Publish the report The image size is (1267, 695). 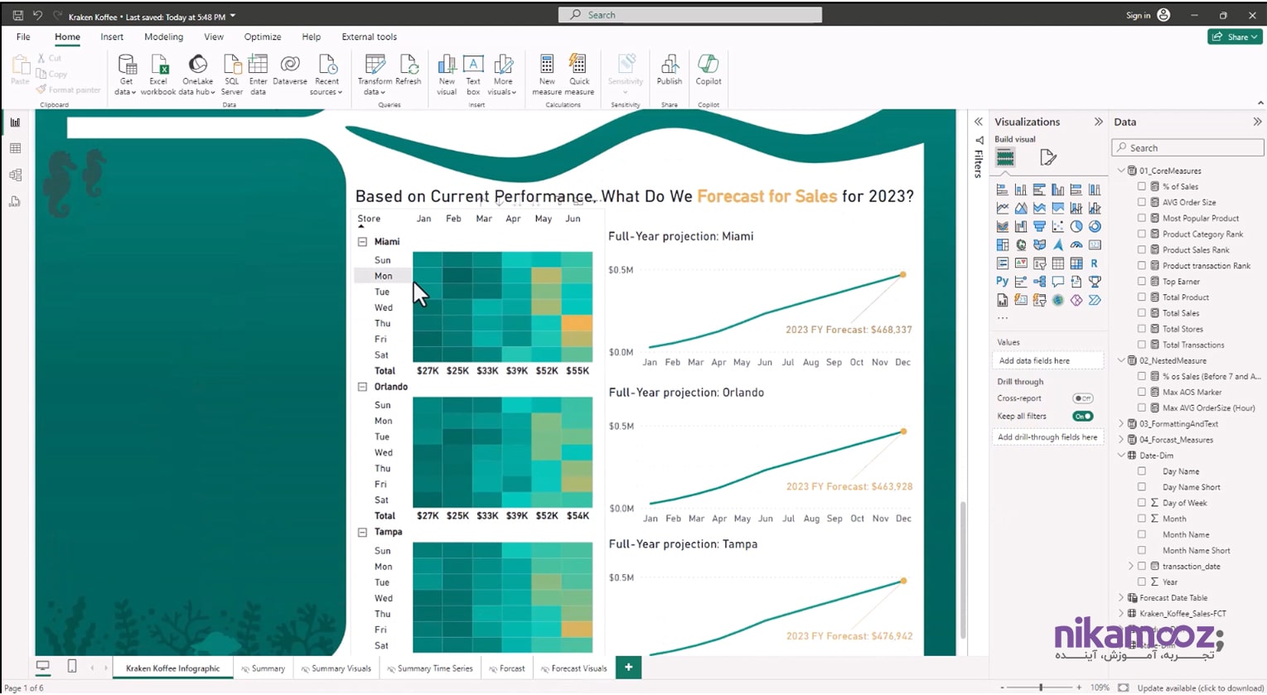(x=670, y=70)
